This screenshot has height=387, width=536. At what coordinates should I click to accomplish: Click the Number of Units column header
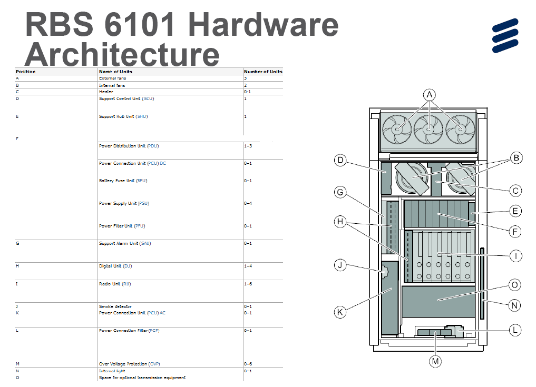click(262, 72)
